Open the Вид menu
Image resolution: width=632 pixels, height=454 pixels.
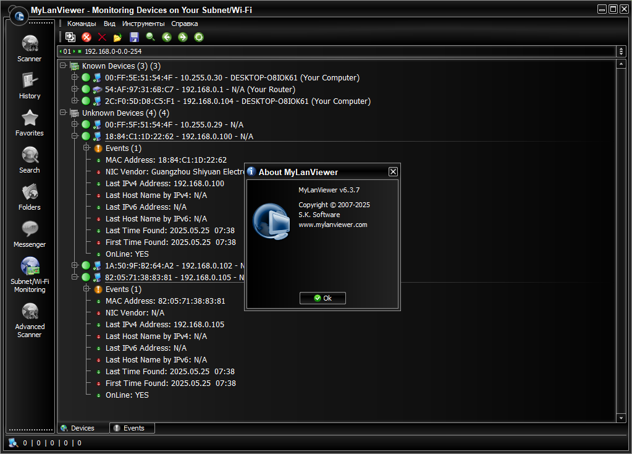(x=109, y=24)
